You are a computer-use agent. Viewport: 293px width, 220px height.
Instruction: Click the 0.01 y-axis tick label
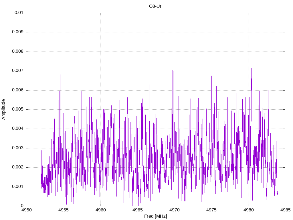[x=19, y=13]
